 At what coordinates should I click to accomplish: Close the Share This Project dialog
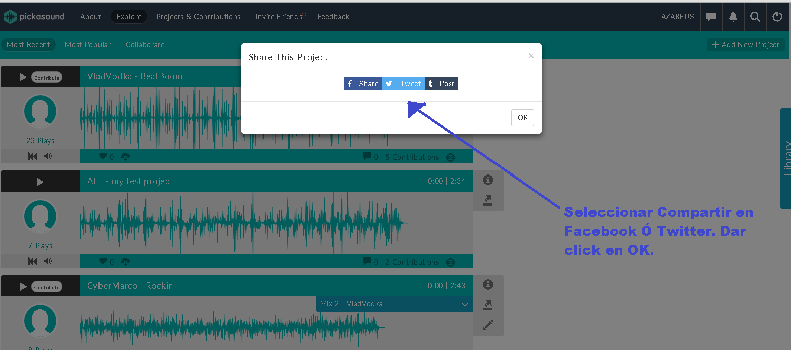pos(531,56)
